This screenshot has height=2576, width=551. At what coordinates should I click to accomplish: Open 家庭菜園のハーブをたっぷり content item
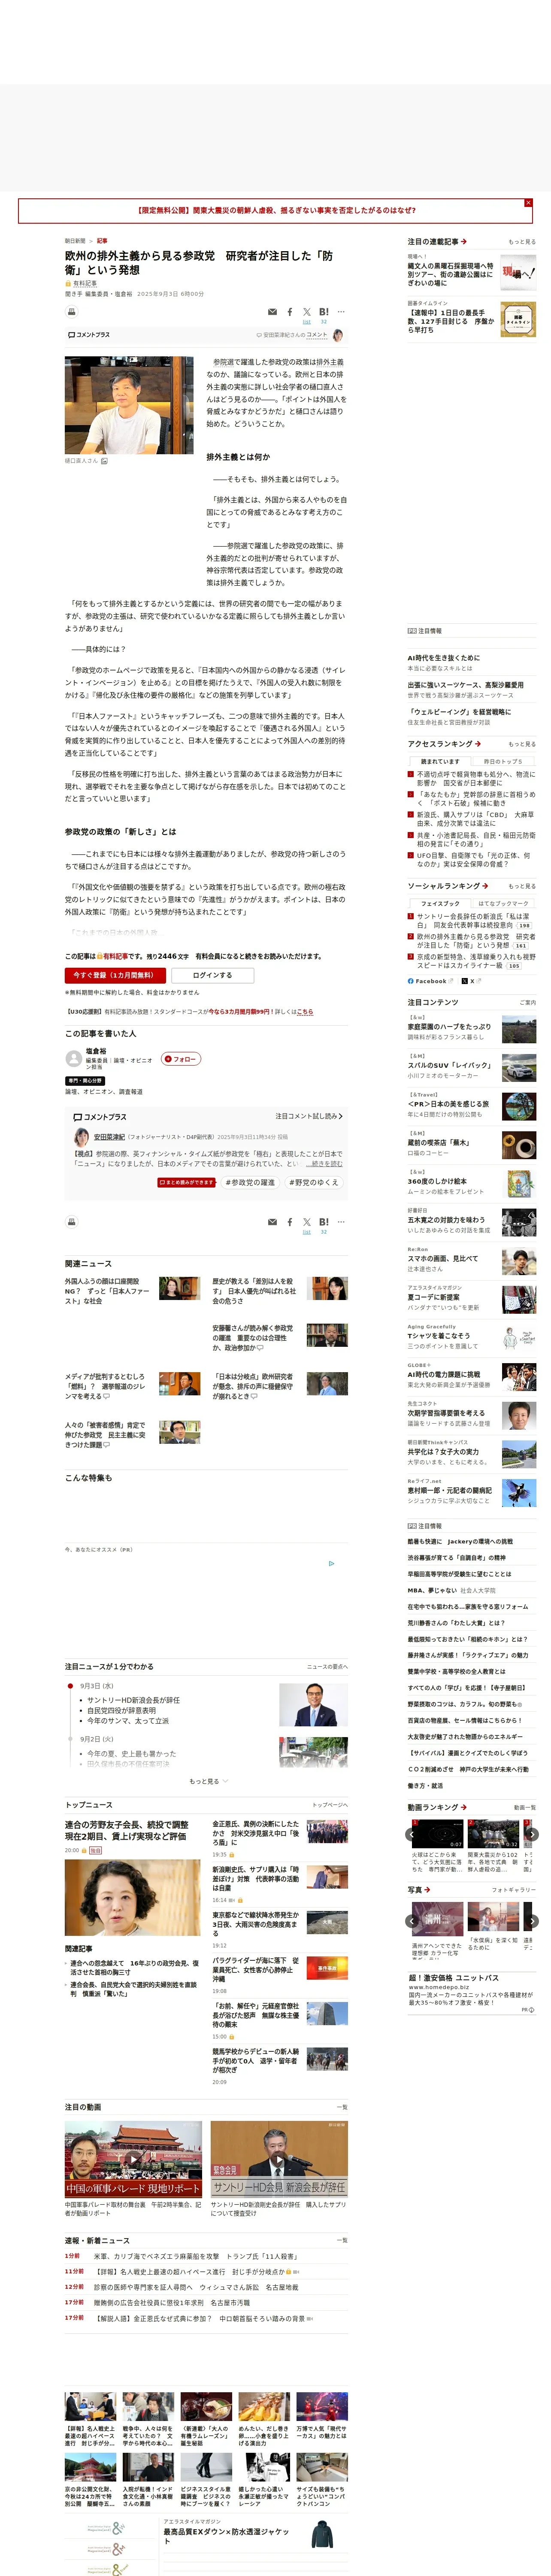pyautogui.click(x=449, y=1027)
